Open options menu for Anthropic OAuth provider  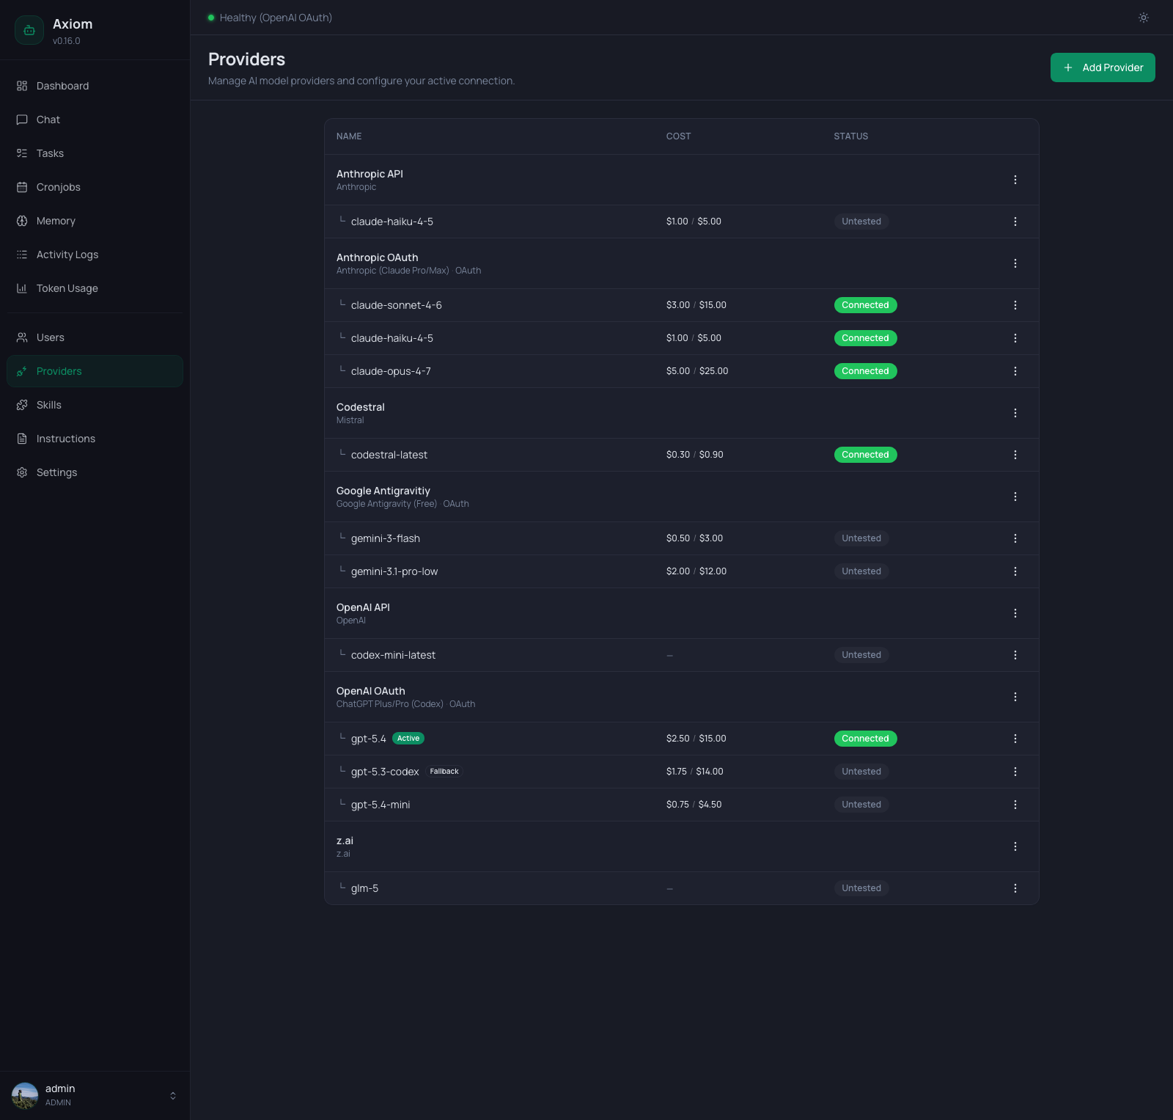point(1015,263)
